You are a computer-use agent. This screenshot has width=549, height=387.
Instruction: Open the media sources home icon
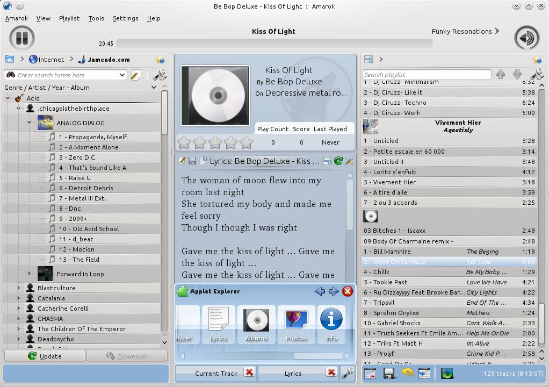(x=9, y=60)
